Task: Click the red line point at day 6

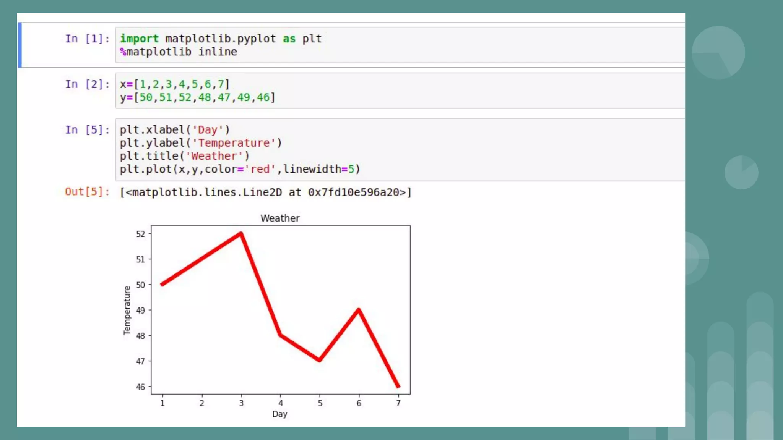Action: pos(359,310)
